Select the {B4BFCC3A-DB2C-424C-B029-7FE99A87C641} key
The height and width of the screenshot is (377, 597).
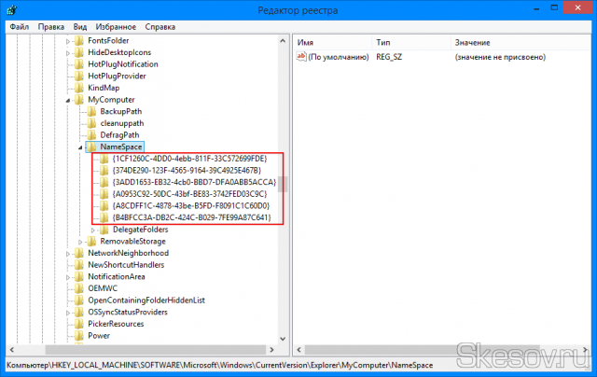(190, 217)
